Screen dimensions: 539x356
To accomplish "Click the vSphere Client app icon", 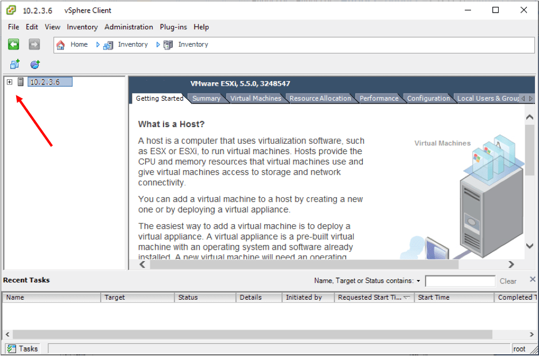I will tap(11, 10).
